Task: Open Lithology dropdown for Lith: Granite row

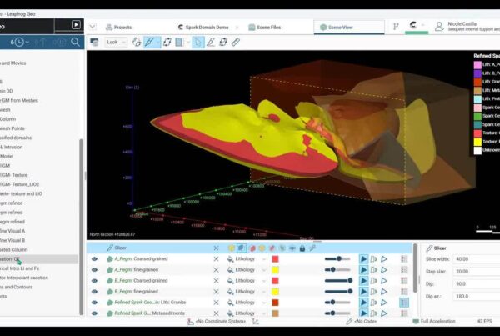Action: (247, 303)
